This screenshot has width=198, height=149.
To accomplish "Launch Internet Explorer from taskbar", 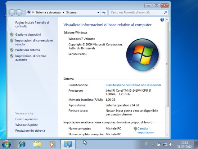I will point(22,144).
